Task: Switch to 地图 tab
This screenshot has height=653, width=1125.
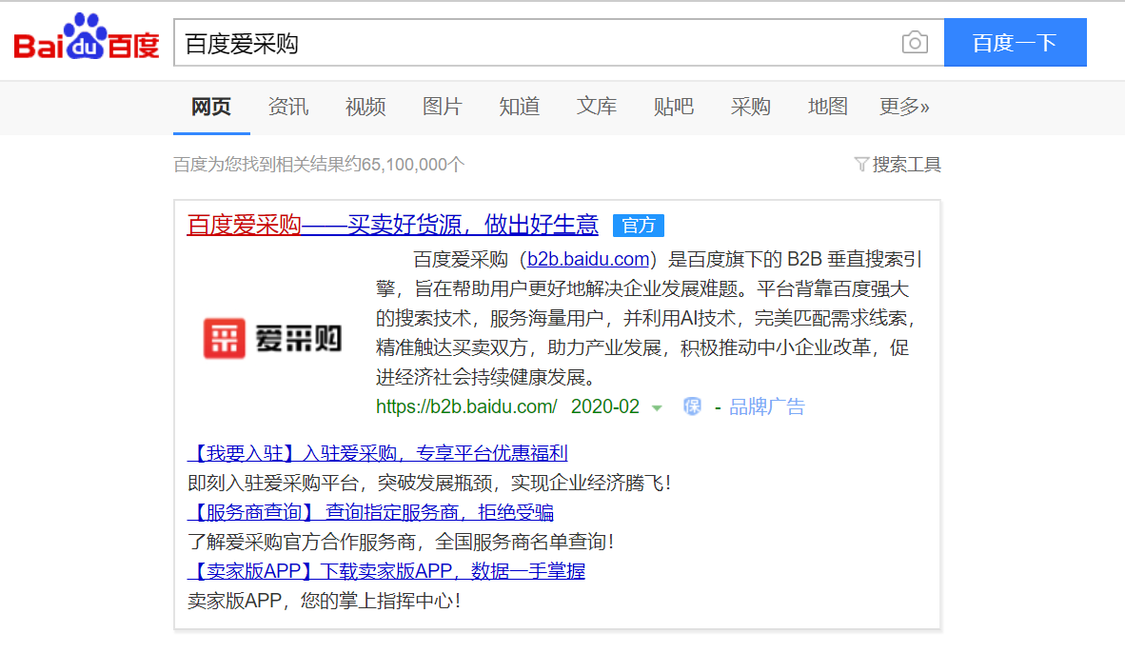Action: (827, 107)
